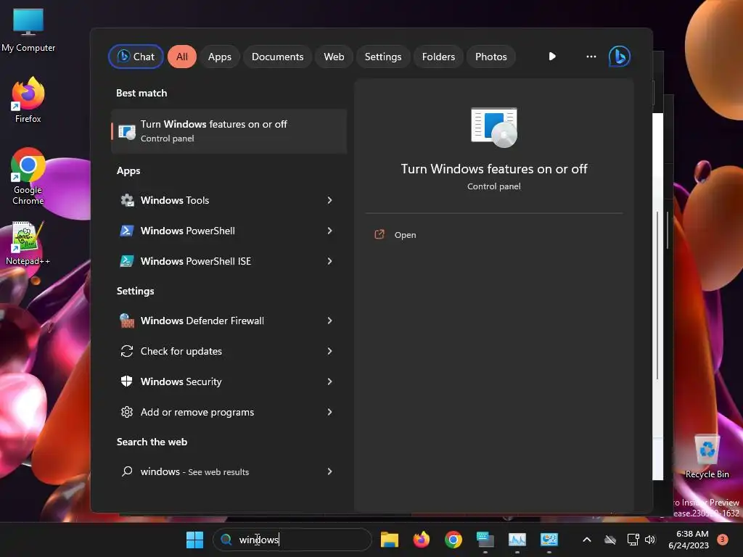Open the Control Panel taskbar icon
The image size is (743, 557).
pyautogui.click(x=549, y=540)
